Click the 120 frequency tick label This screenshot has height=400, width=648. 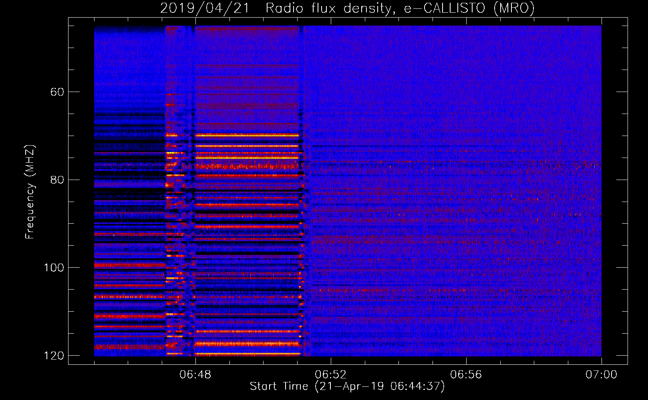(54, 356)
